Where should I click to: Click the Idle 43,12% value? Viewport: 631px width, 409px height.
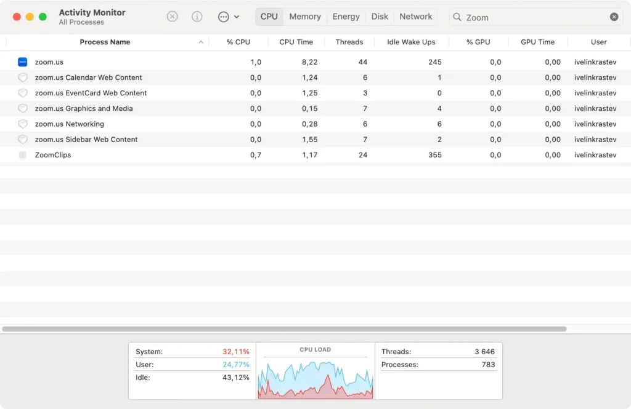236,378
